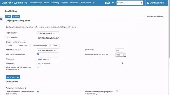Open the Sales menu

46,3
